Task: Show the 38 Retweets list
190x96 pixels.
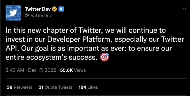Action: (x=20, y=87)
